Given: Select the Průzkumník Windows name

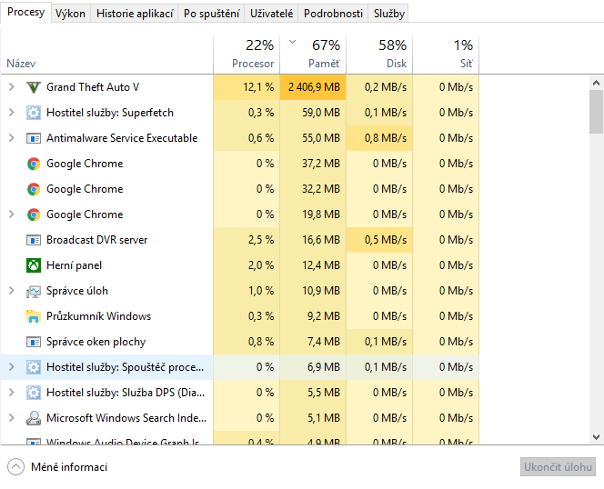Looking at the screenshot, I should click(x=98, y=316).
